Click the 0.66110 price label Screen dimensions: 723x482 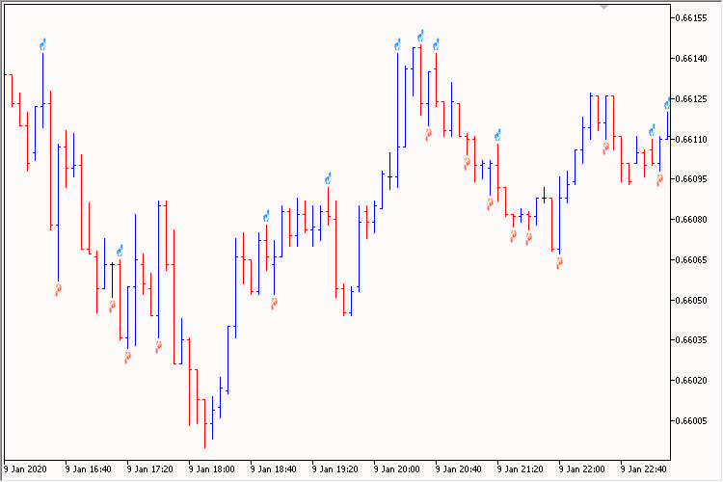[x=691, y=139]
